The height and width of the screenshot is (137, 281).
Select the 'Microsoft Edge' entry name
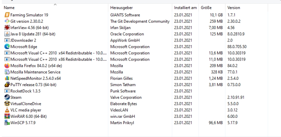click(24, 47)
